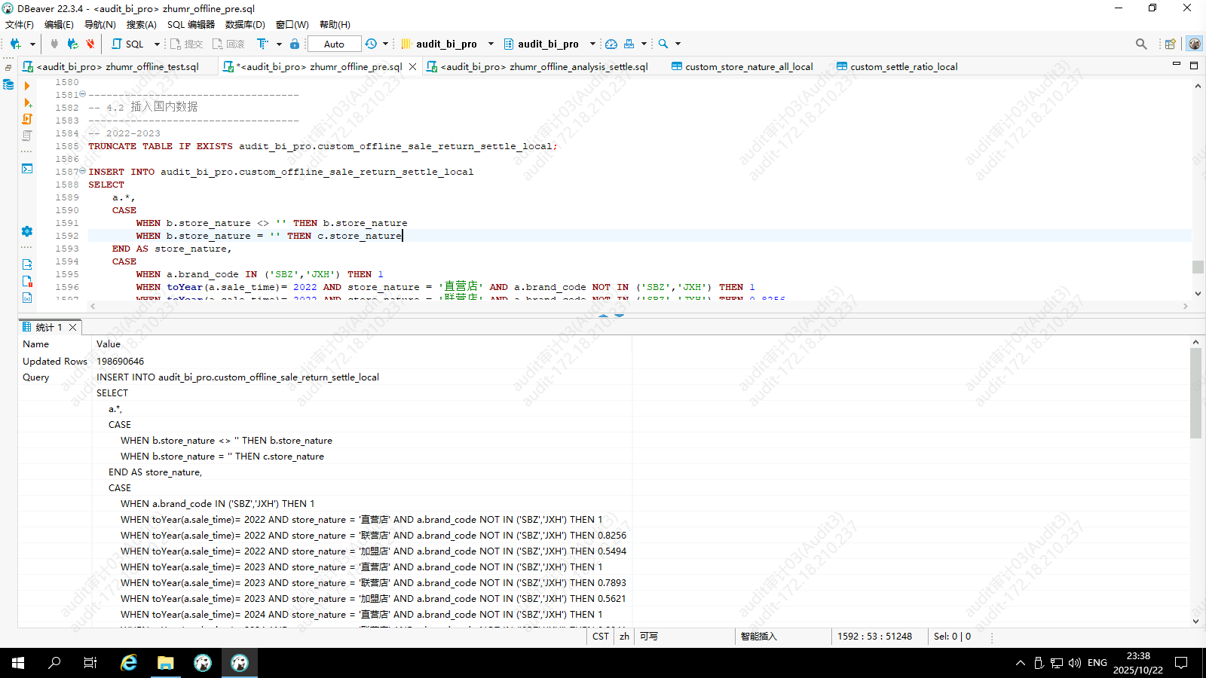Open the database dashboard gauge icon

(611, 44)
